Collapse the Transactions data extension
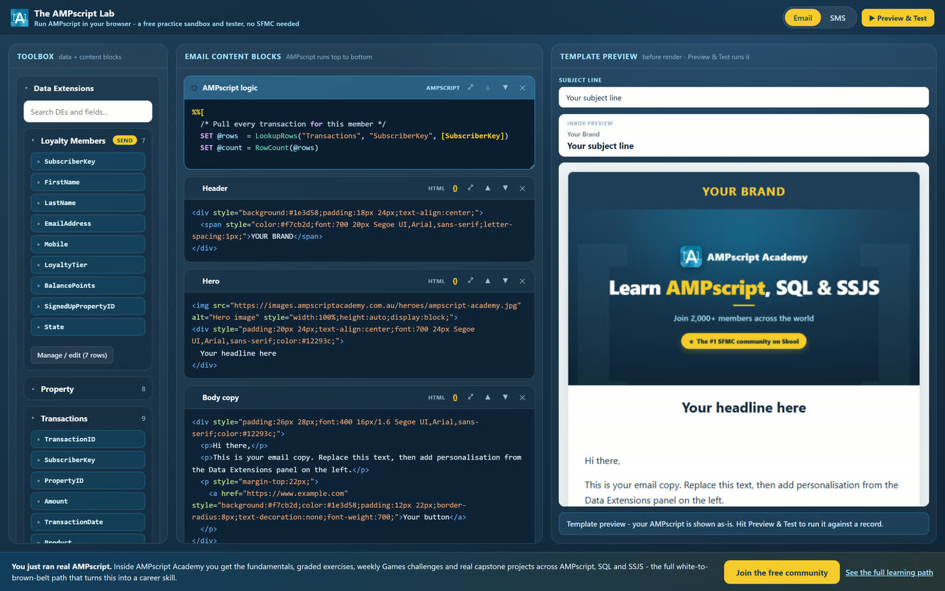Viewport: 945px width, 591px height. [x=33, y=418]
